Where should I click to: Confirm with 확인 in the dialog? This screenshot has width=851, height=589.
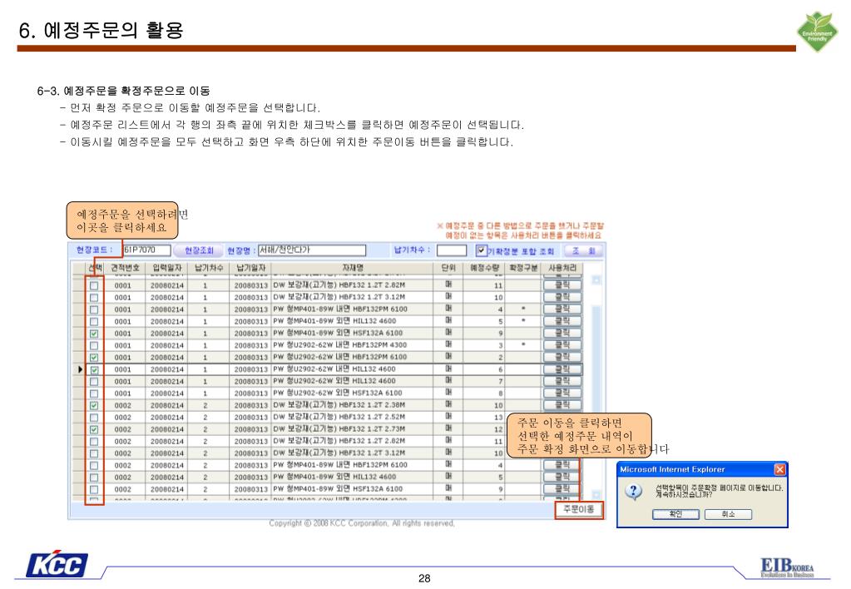675,514
